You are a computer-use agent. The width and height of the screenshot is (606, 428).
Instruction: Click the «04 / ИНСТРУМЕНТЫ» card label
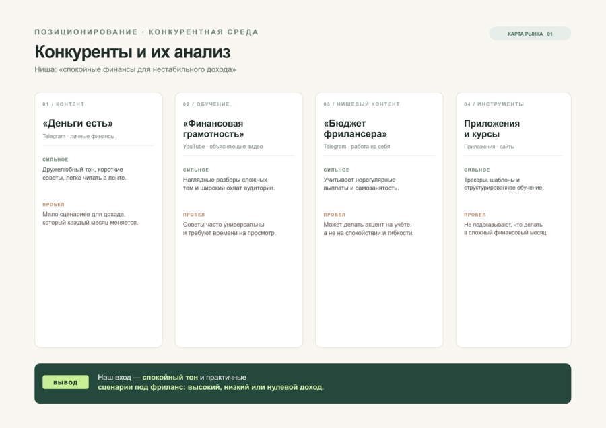click(x=494, y=104)
